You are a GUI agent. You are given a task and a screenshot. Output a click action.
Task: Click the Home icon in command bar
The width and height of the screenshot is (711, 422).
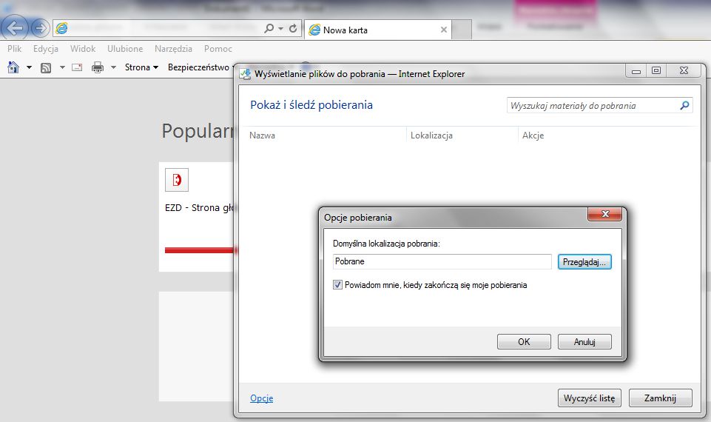[x=13, y=67]
